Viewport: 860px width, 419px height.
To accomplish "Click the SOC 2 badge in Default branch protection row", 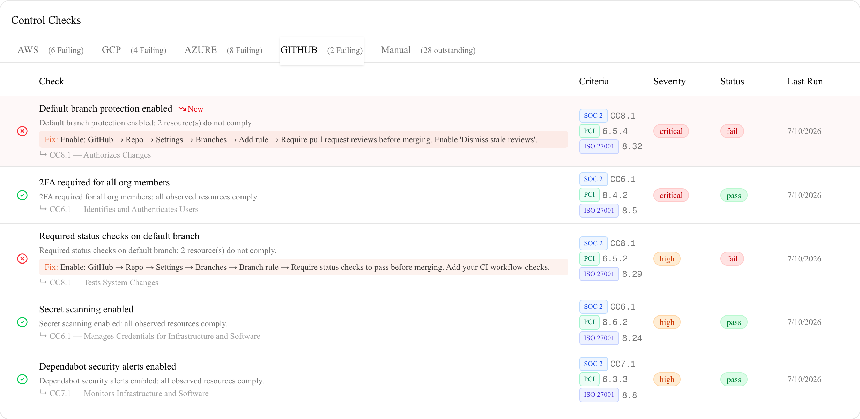I will point(593,116).
